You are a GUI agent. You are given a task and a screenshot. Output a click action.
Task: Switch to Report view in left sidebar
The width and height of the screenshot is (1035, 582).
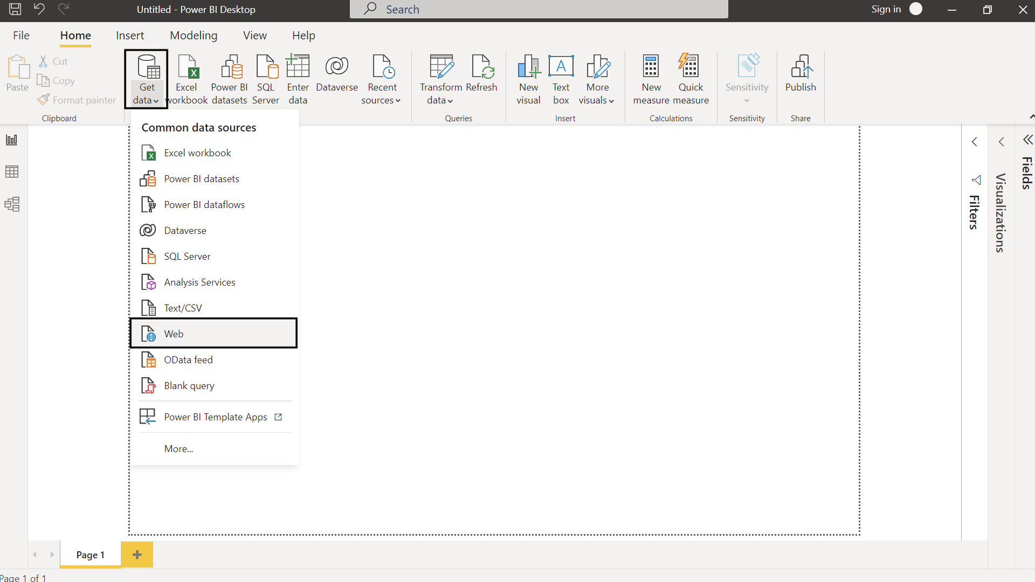(12, 140)
